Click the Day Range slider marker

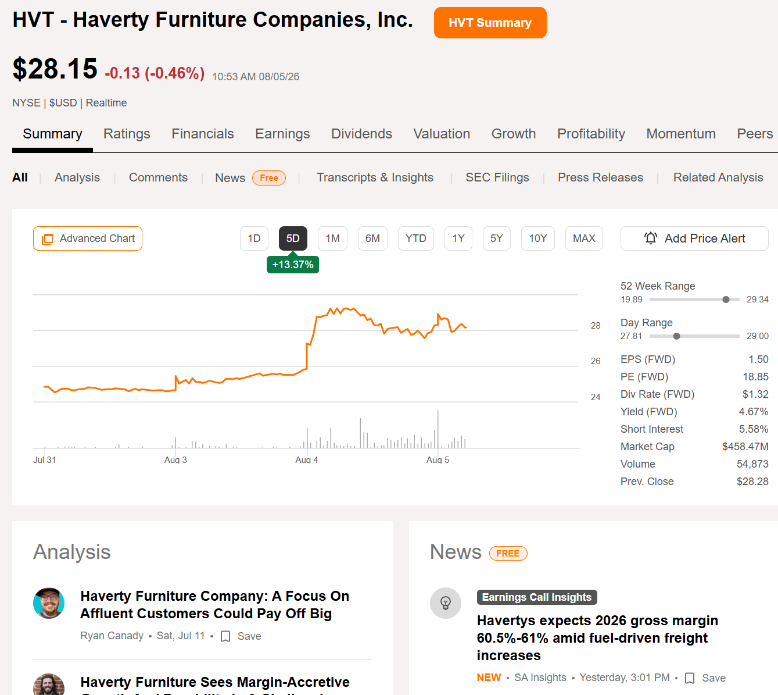[x=676, y=336]
